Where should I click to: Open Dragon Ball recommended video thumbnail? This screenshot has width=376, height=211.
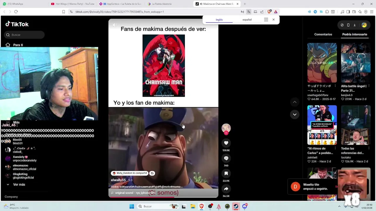pos(322,63)
